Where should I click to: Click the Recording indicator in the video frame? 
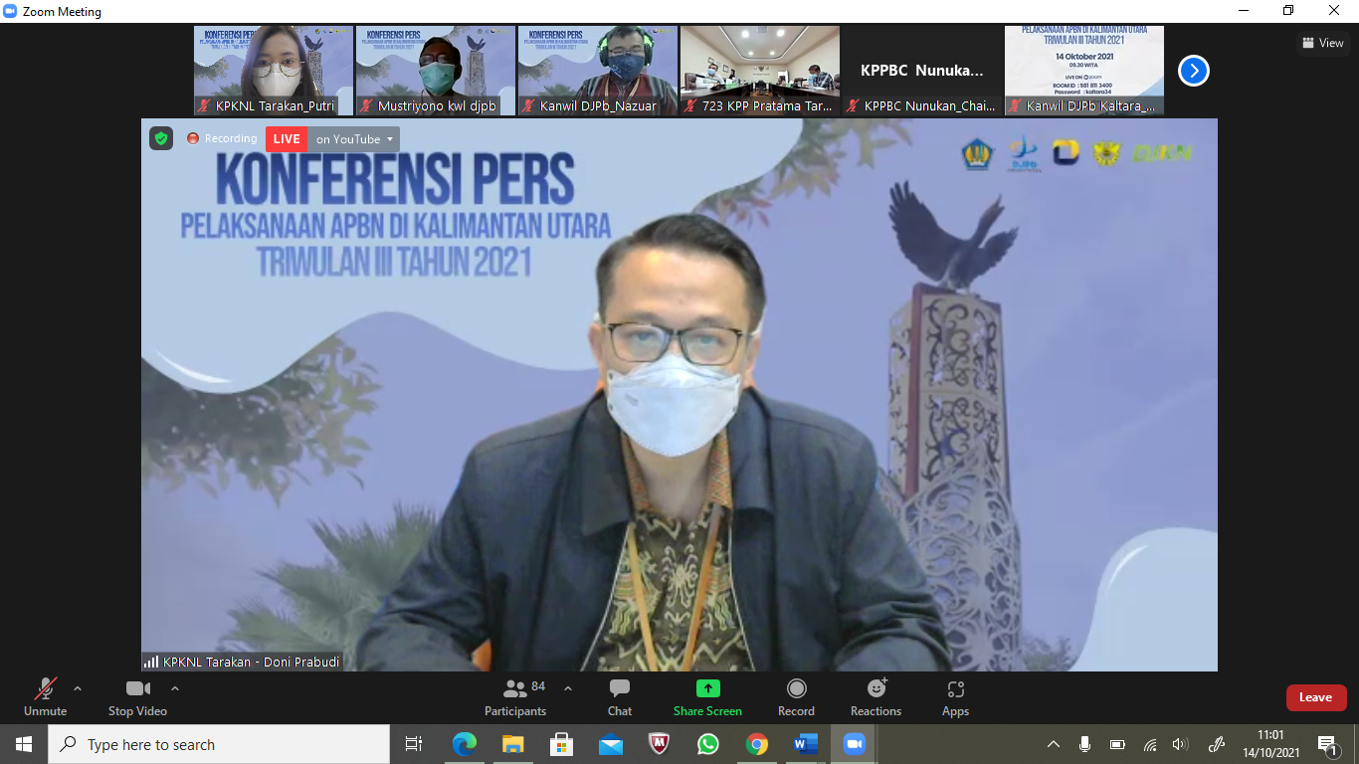click(221, 138)
